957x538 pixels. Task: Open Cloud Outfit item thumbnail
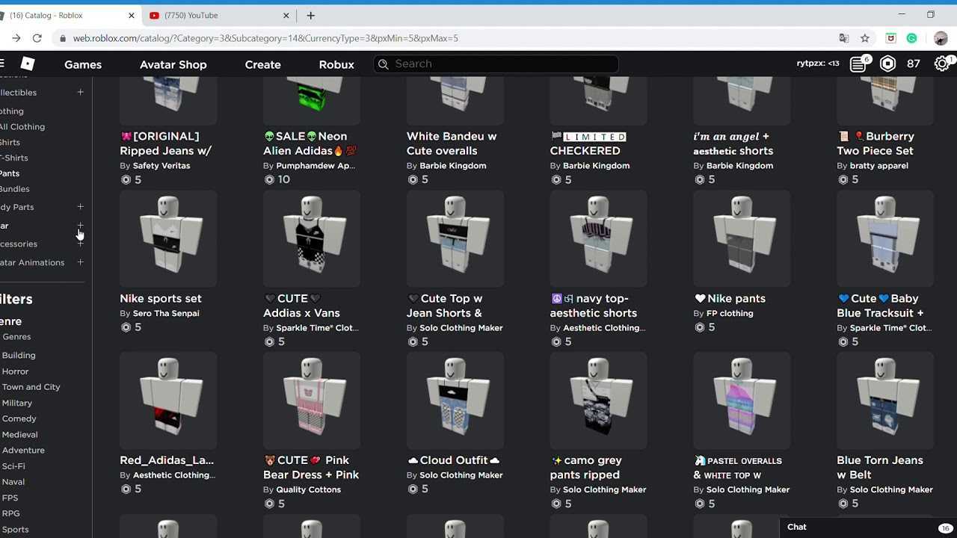[455, 401]
